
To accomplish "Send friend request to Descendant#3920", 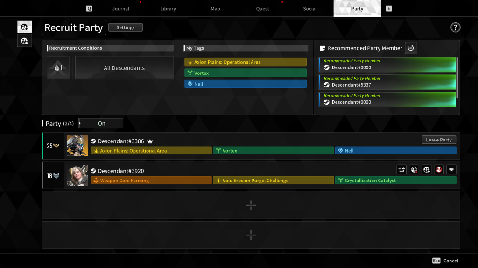I will coord(427,169).
